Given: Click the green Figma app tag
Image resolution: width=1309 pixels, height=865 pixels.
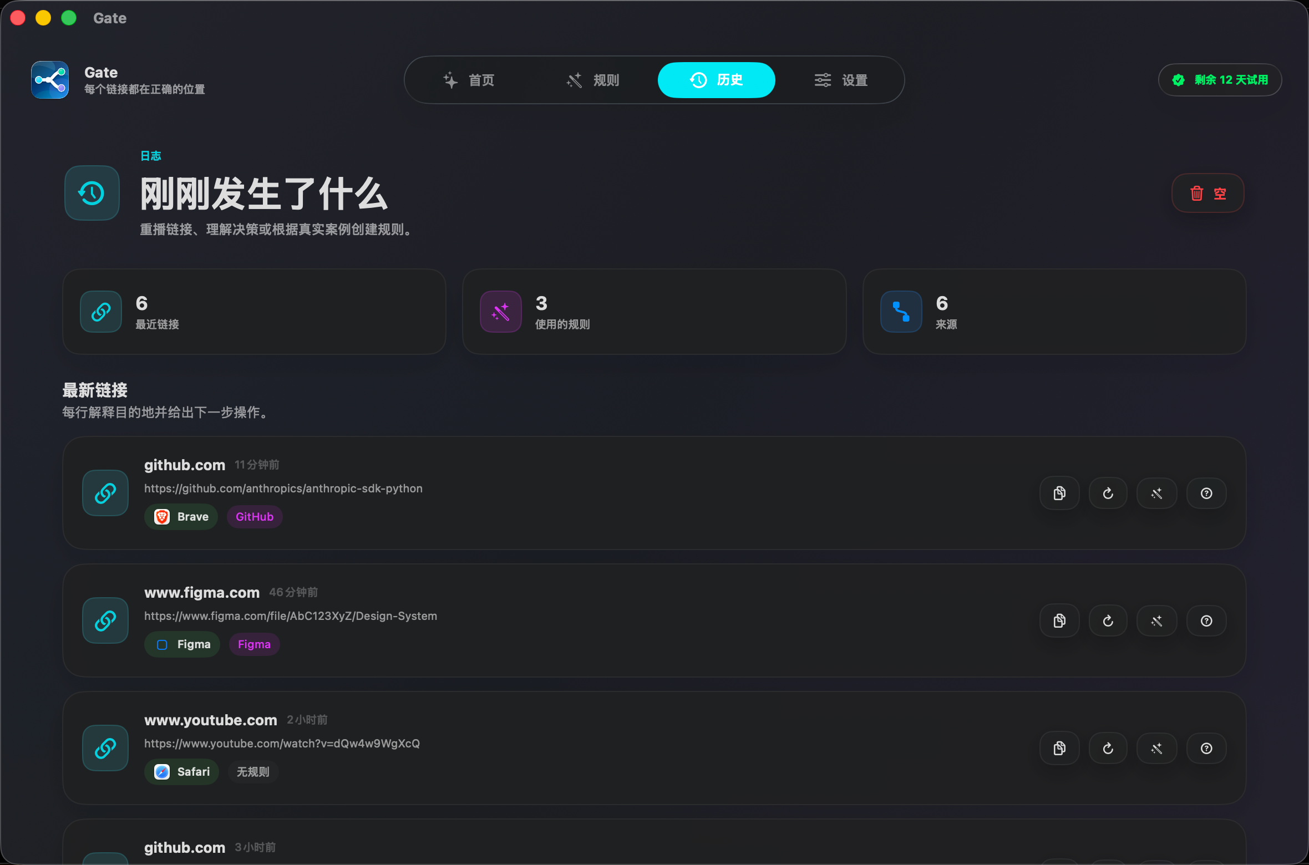Looking at the screenshot, I should pyautogui.click(x=182, y=644).
